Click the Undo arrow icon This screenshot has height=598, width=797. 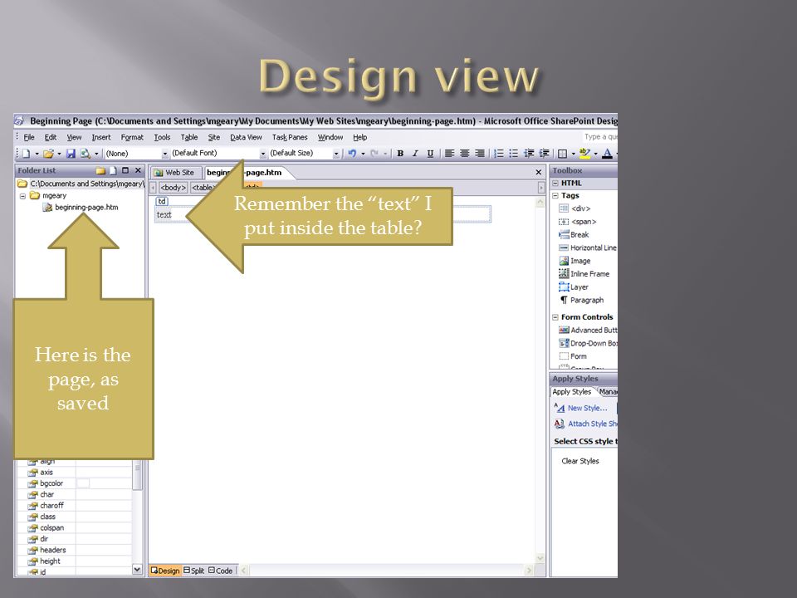(x=352, y=153)
